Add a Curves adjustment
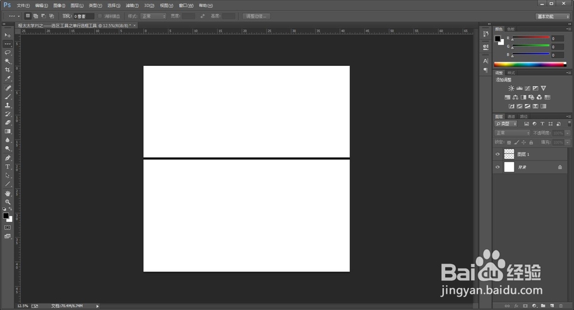This screenshot has height=310, width=574. point(527,88)
